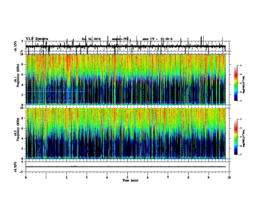Click the time axis tick label "1"
The width and height of the screenshot is (258, 199).
pyautogui.click(x=46, y=178)
